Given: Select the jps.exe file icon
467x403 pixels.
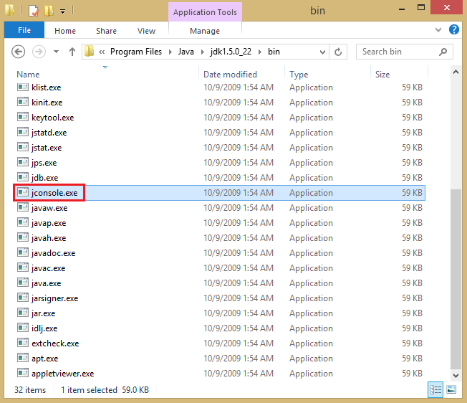Looking at the screenshot, I should (x=23, y=163).
